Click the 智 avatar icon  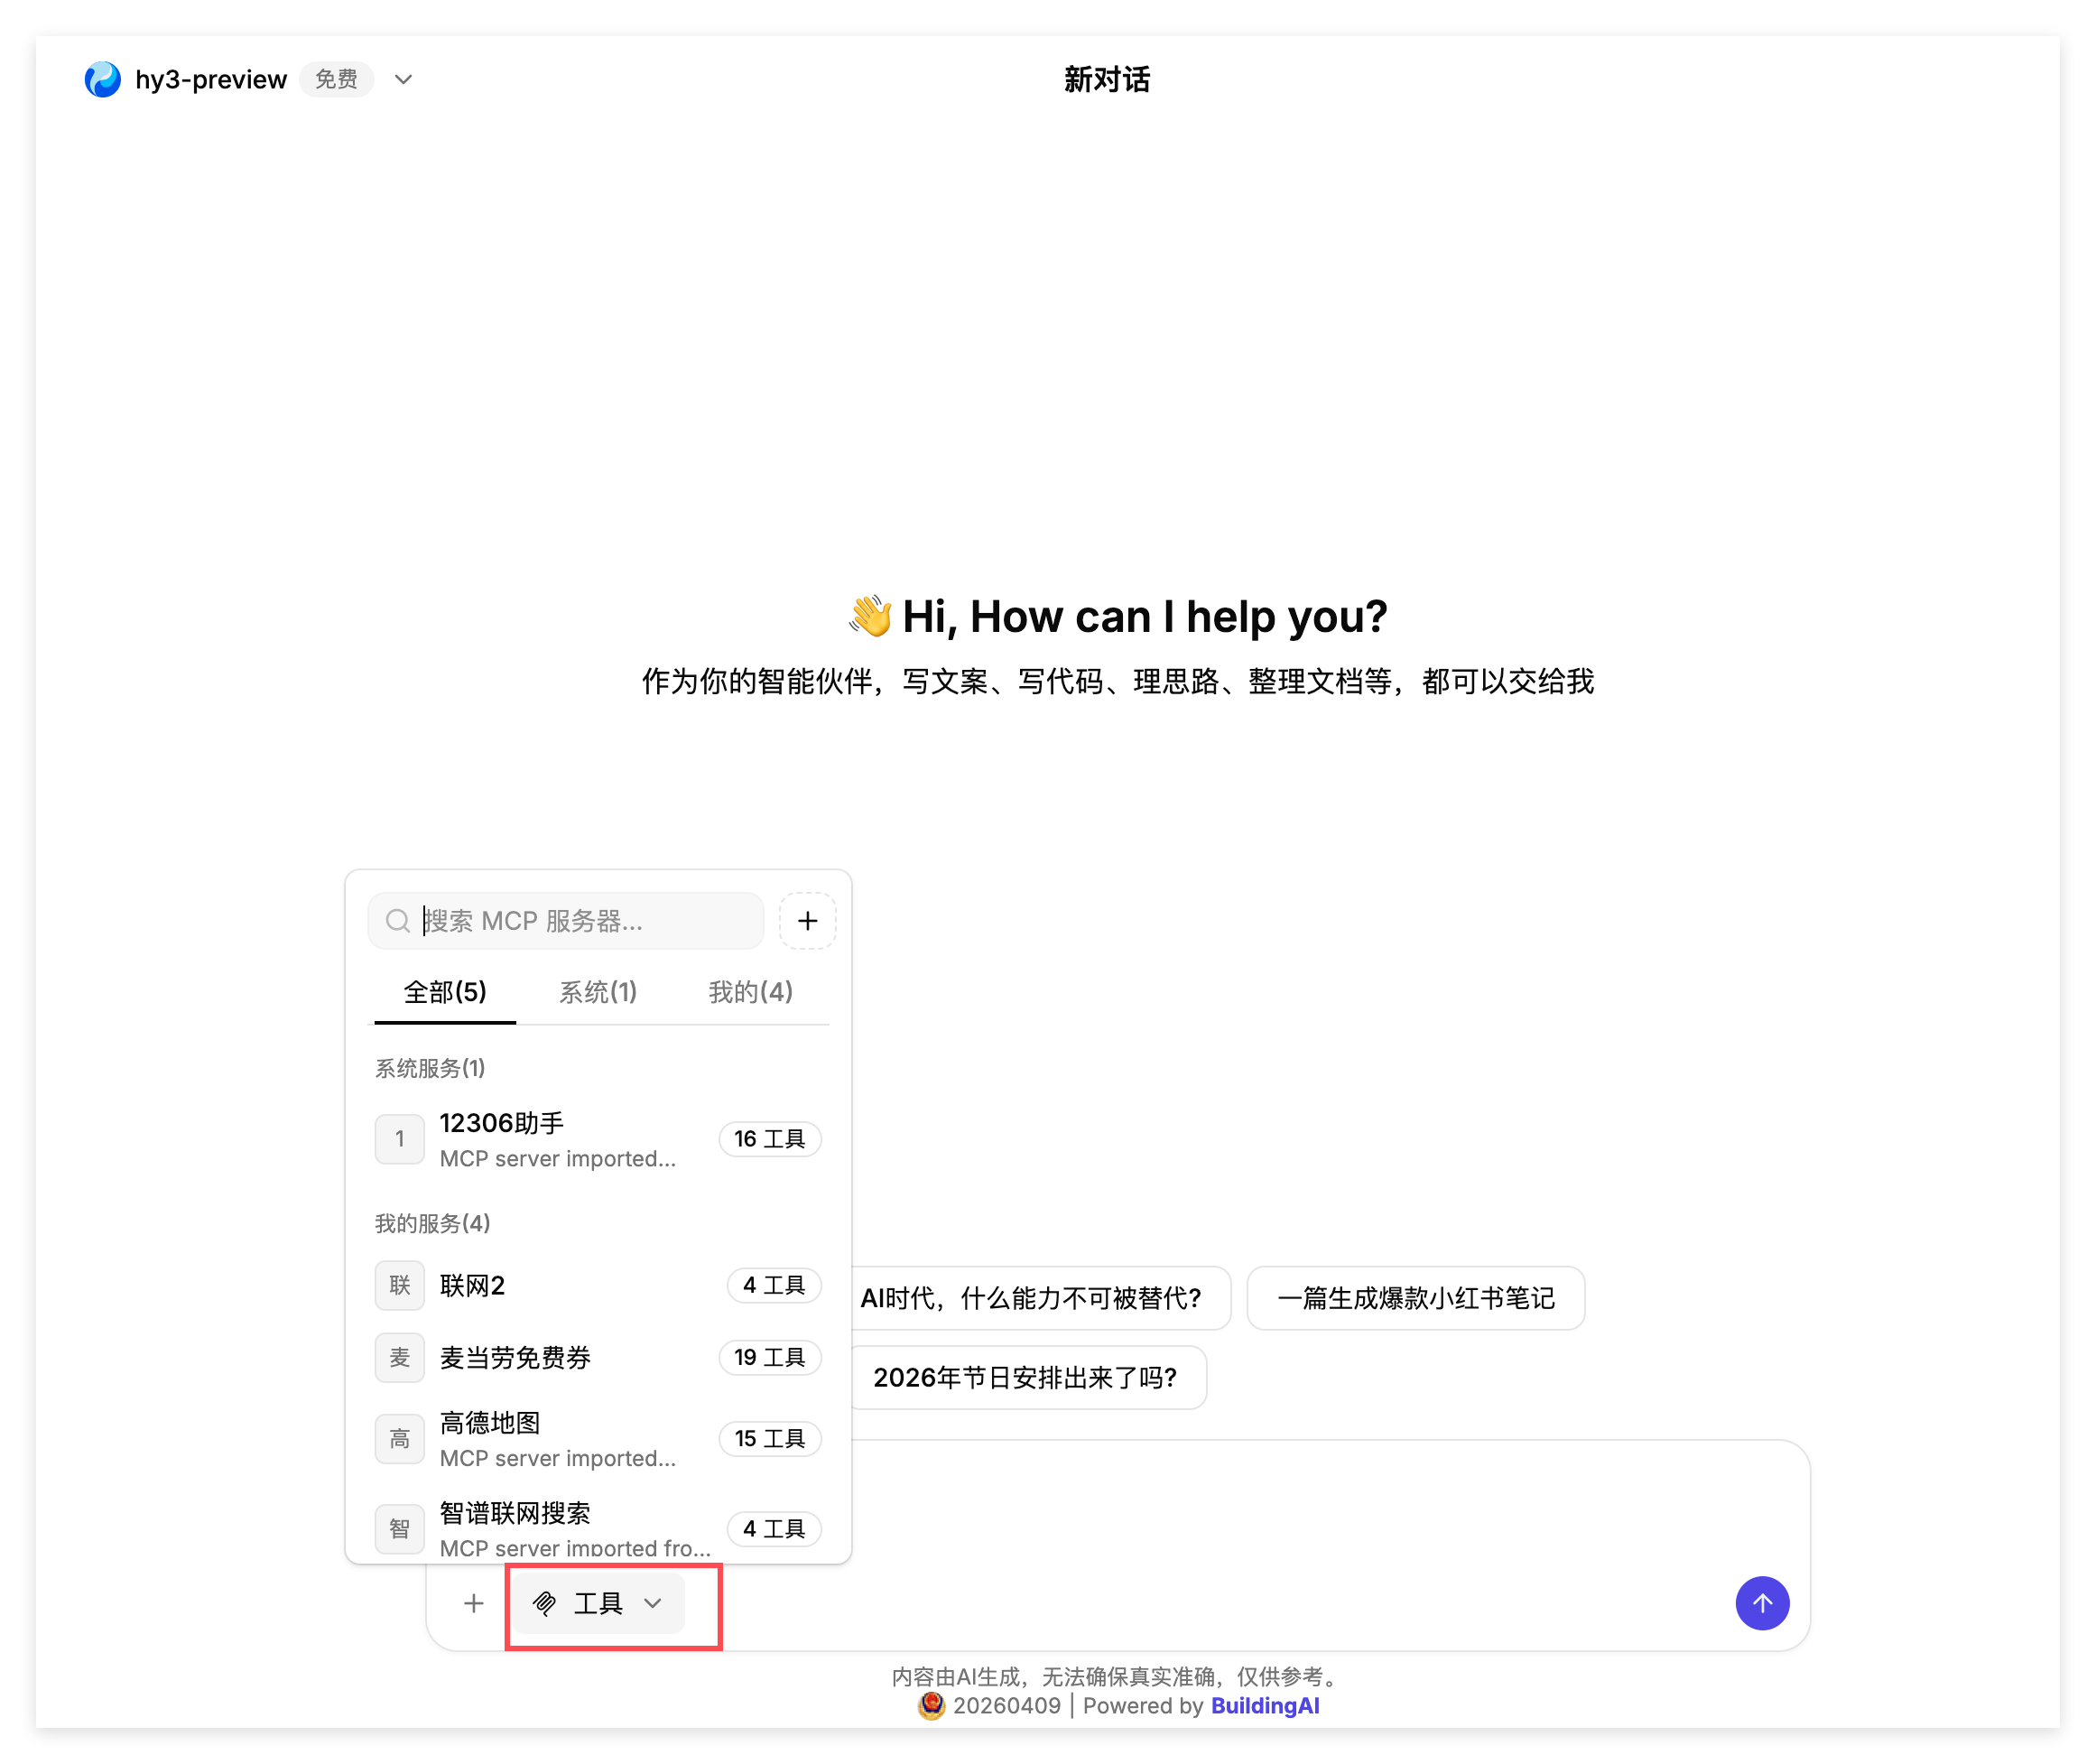399,1528
